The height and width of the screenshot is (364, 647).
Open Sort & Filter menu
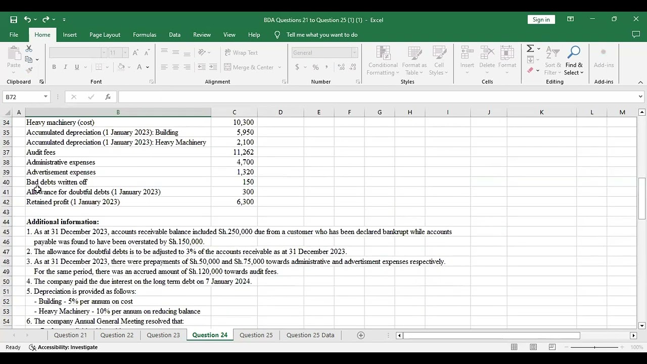pyautogui.click(x=553, y=61)
